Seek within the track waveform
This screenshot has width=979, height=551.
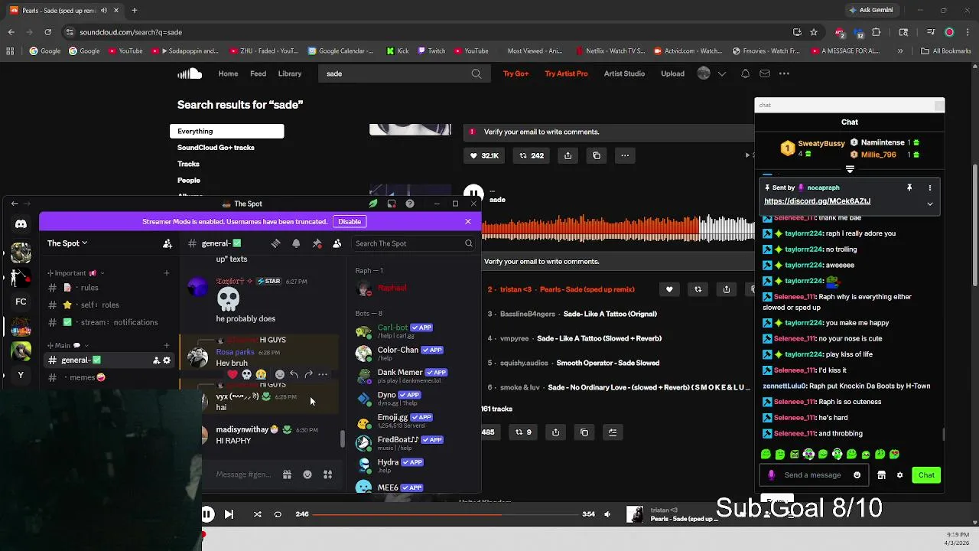pyautogui.click(x=616, y=227)
